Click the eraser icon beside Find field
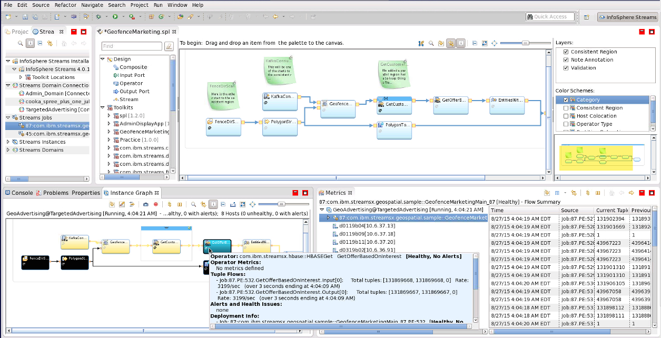This screenshot has height=338, width=661. [x=169, y=46]
